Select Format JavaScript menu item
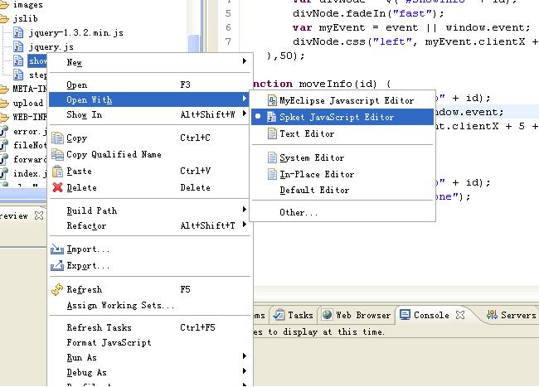 click(150, 343)
